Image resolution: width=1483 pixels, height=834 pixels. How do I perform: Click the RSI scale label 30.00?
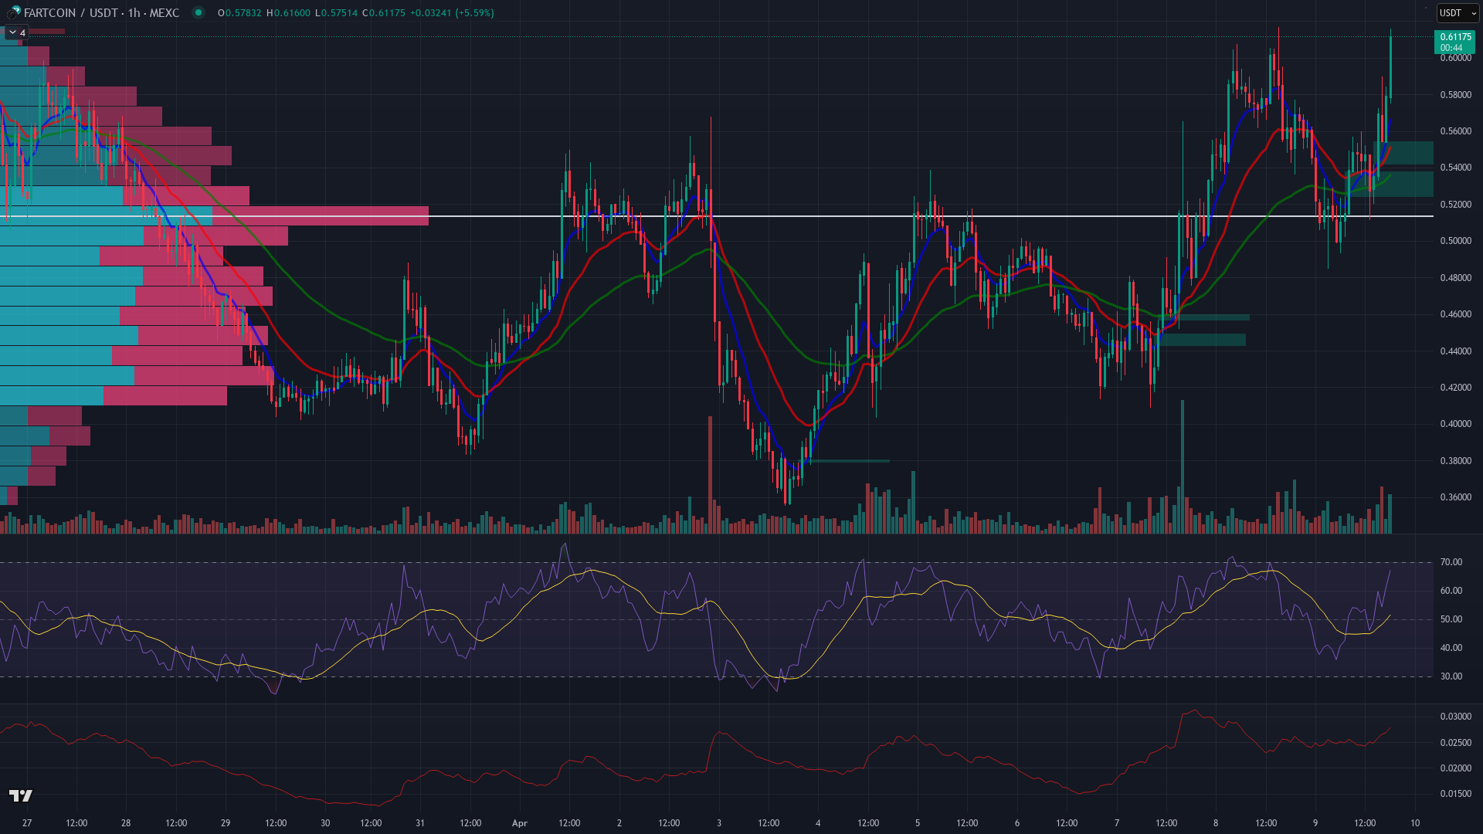coord(1451,676)
